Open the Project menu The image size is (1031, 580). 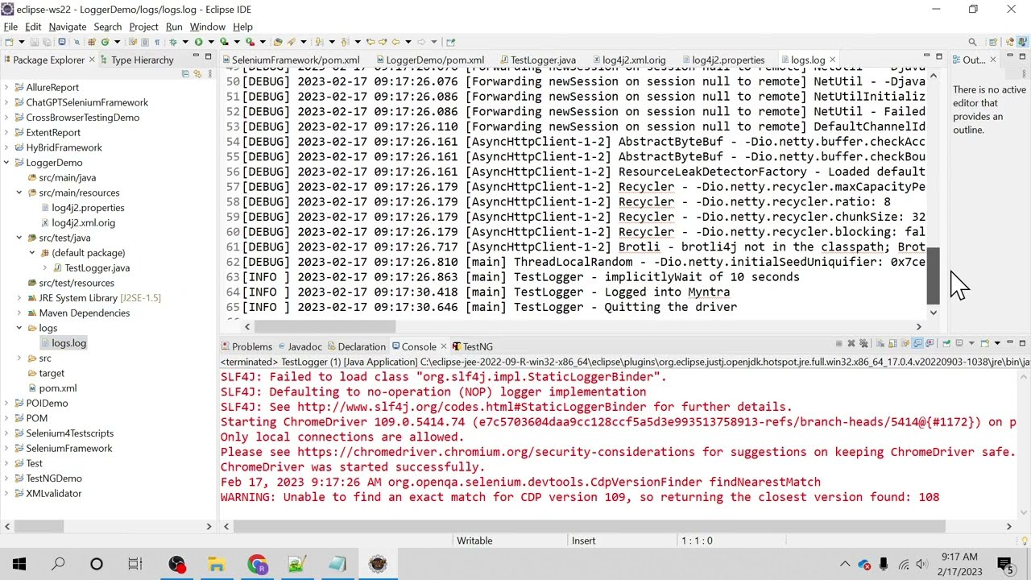[x=143, y=27]
